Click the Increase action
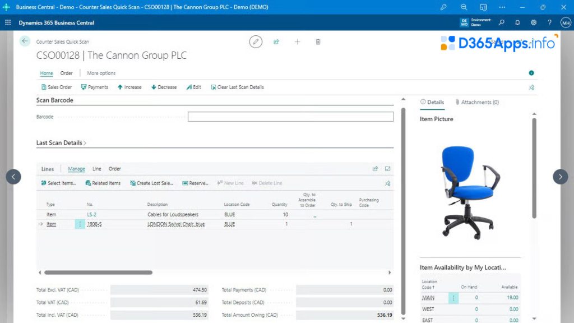574x323 pixels. click(129, 87)
